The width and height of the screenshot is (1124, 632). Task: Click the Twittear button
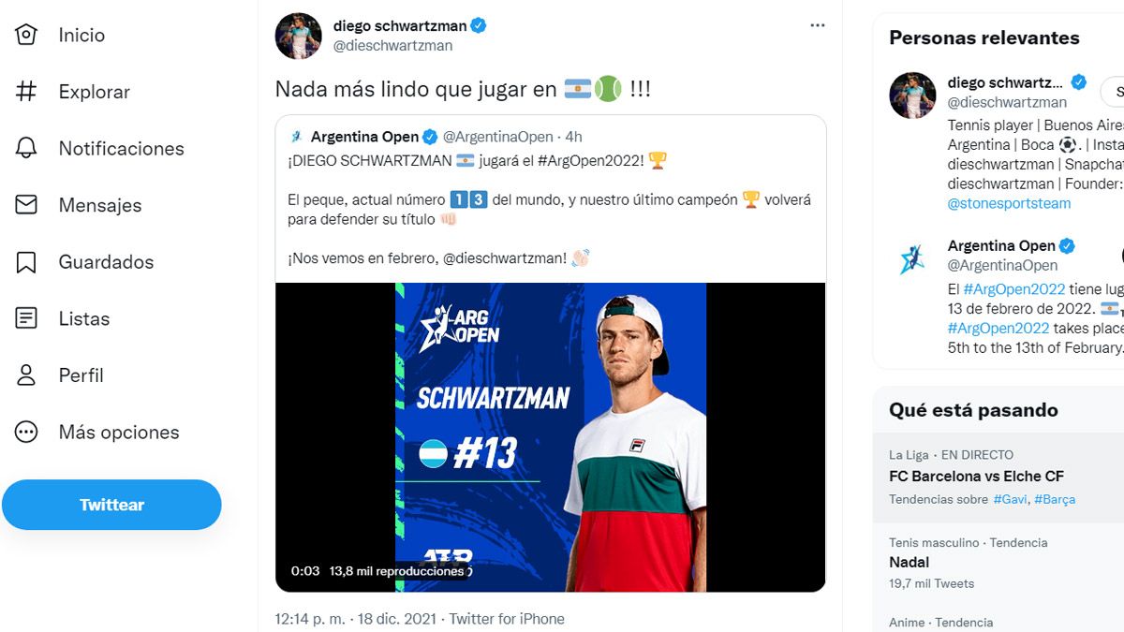coord(111,504)
